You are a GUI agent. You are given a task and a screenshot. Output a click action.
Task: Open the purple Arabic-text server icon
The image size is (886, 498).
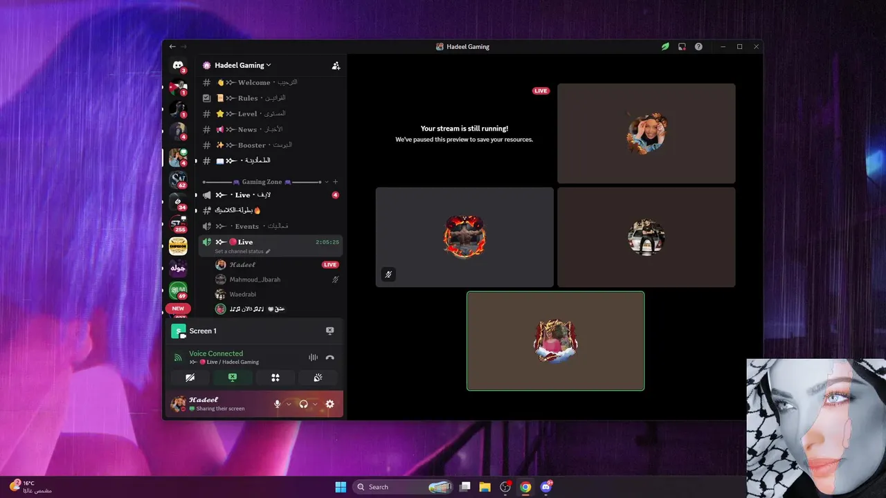click(178, 268)
